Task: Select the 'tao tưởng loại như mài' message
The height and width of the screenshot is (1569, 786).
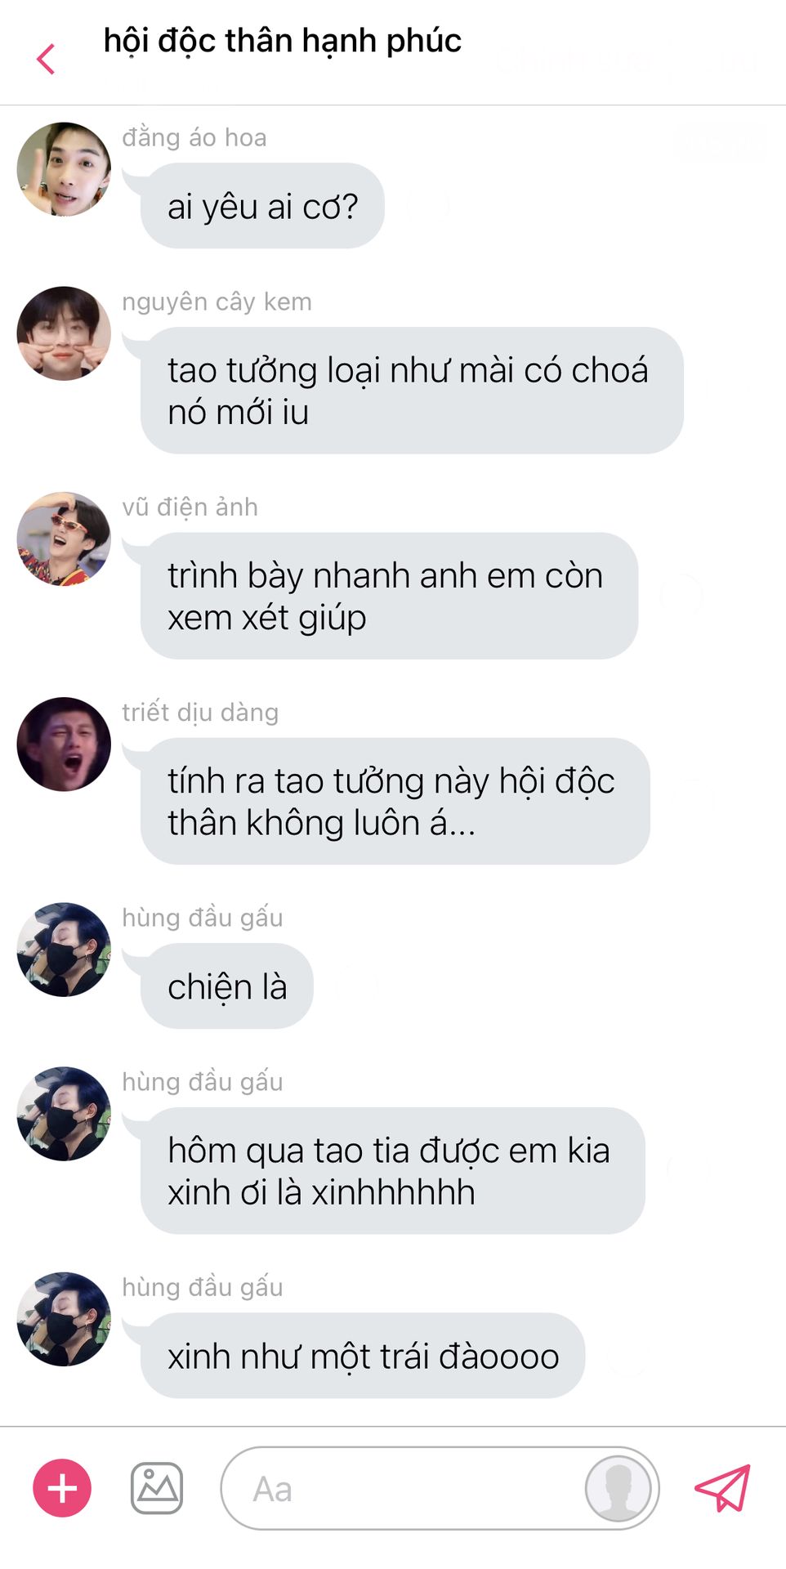Action: (412, 391)
